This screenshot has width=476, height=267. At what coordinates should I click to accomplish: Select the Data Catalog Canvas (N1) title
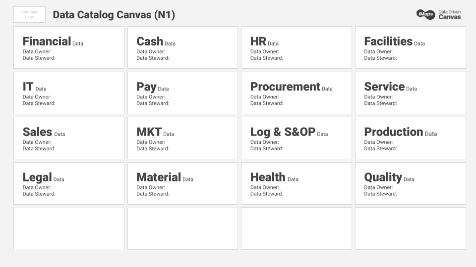tap(114, 15)
